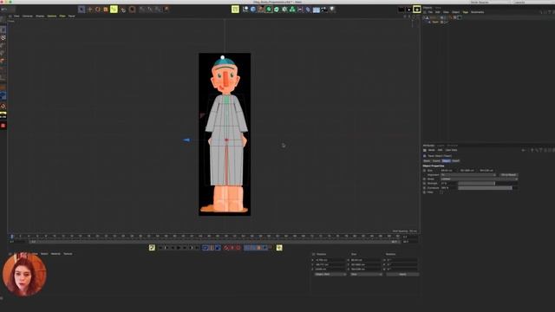This screenshot has width=555, height=312.
Task: Open the viewport Display menu
Action: pyautogui.click(x=40, y=16)
